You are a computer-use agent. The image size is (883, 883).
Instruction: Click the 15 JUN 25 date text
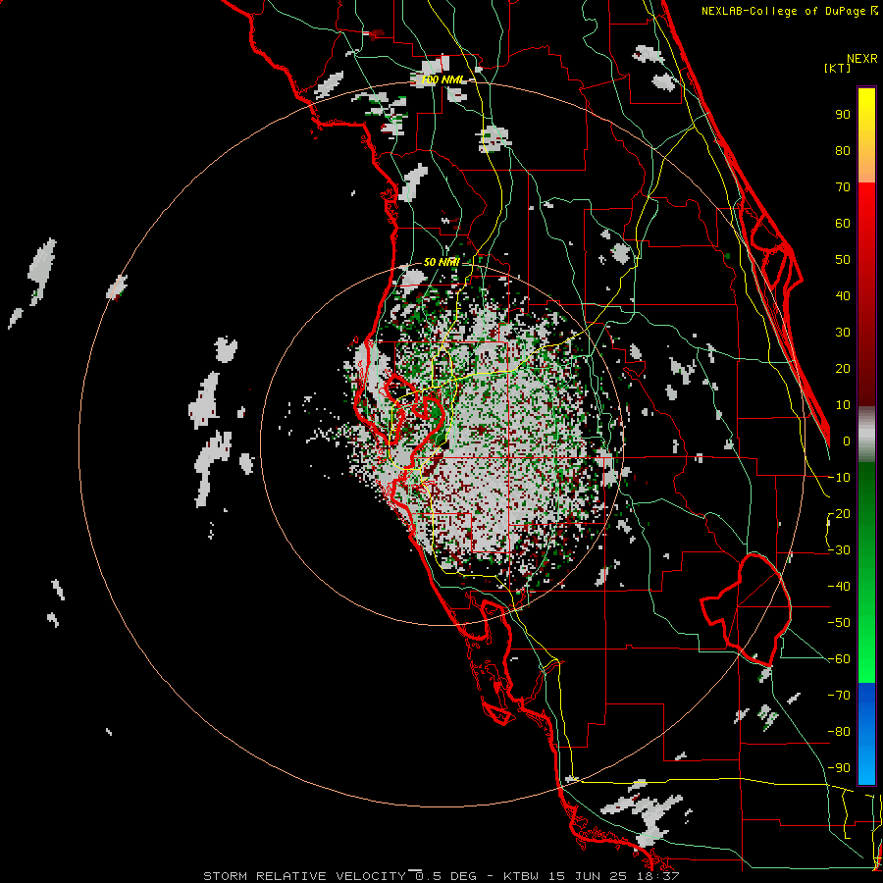click(x=590, y=876)
